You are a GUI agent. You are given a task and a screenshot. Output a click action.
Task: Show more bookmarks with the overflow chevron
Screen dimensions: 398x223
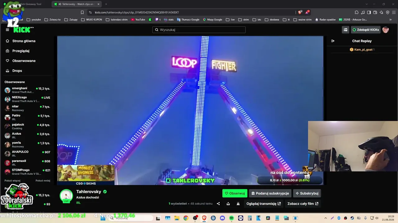(x=391, y=20)
